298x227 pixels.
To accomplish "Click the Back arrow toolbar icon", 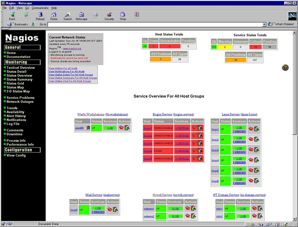I will click(x=12, y=15).
